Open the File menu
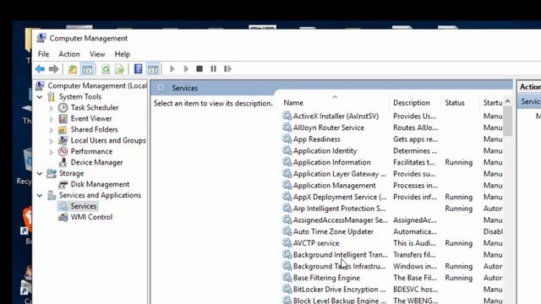This screenshot has height=304, width=541. click(43, 54)
